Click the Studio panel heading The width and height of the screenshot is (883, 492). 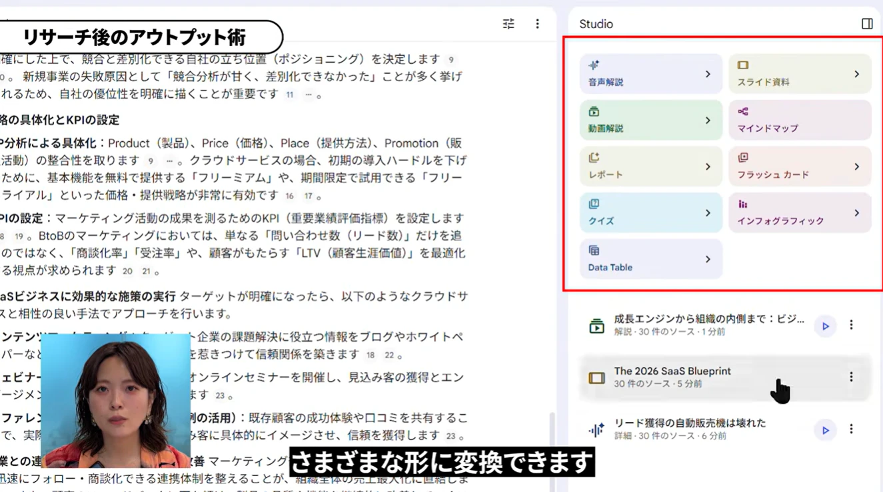click(x=596, y=24)
